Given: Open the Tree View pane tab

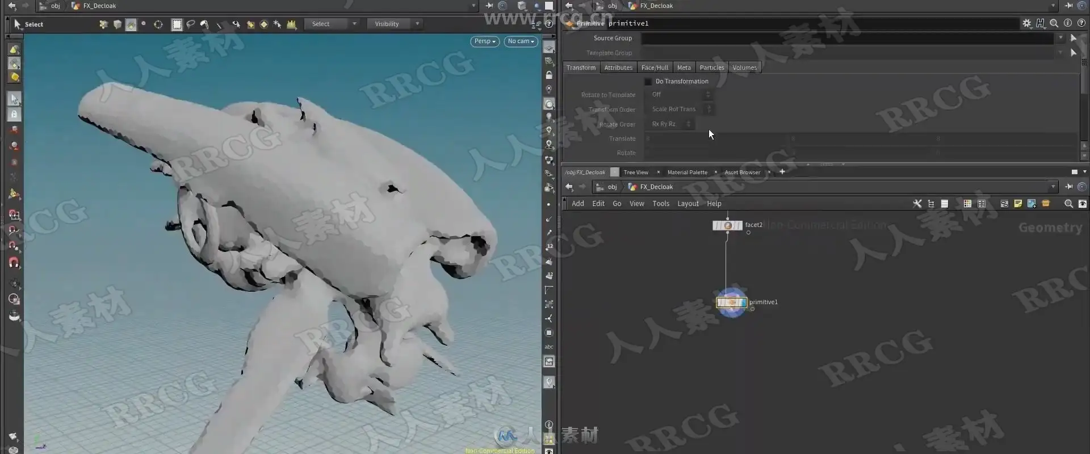Looking at the screenshot, I should coord(636,172).
